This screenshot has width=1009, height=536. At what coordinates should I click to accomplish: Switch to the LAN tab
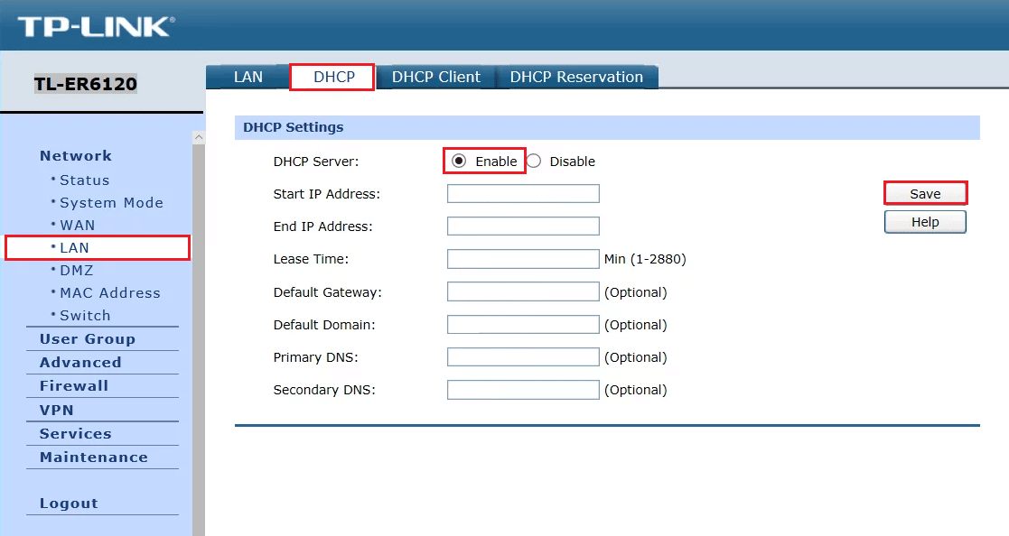pyautogui.click(x=248, y=77)
